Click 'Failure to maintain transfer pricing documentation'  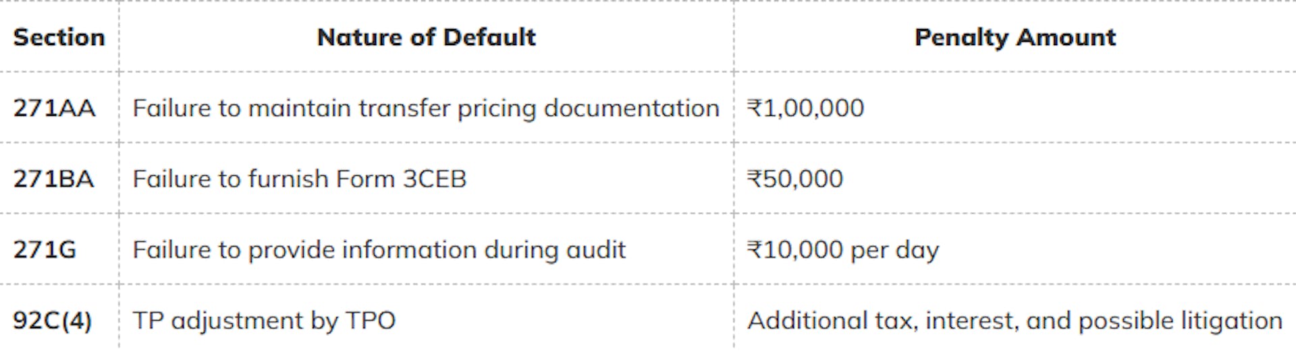tap(425, 108)
